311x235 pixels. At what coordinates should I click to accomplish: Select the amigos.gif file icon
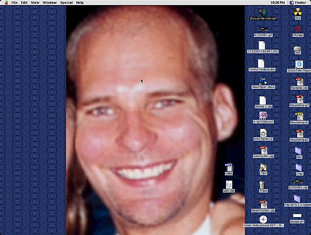coord(297,216)
